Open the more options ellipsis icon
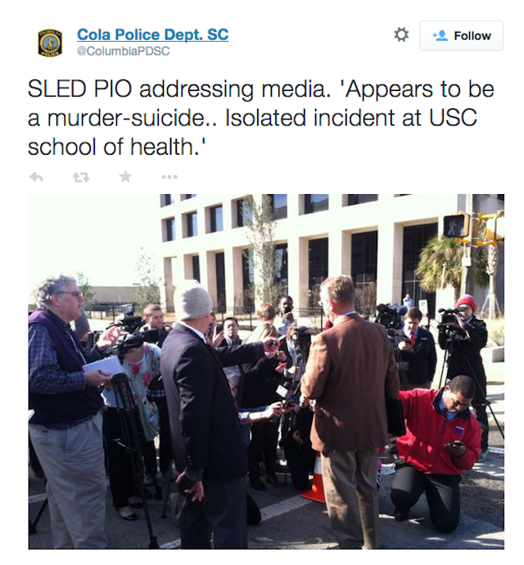This screenshot has height=565, width=524. [169, 177]
